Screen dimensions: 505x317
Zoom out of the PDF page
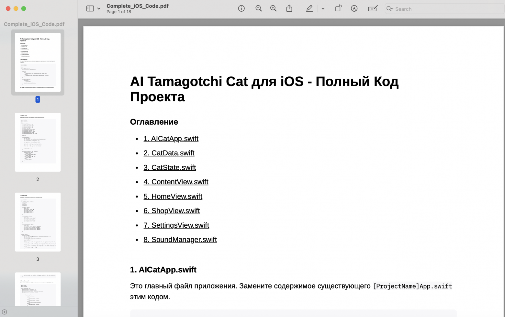click(x=258, y=9)
